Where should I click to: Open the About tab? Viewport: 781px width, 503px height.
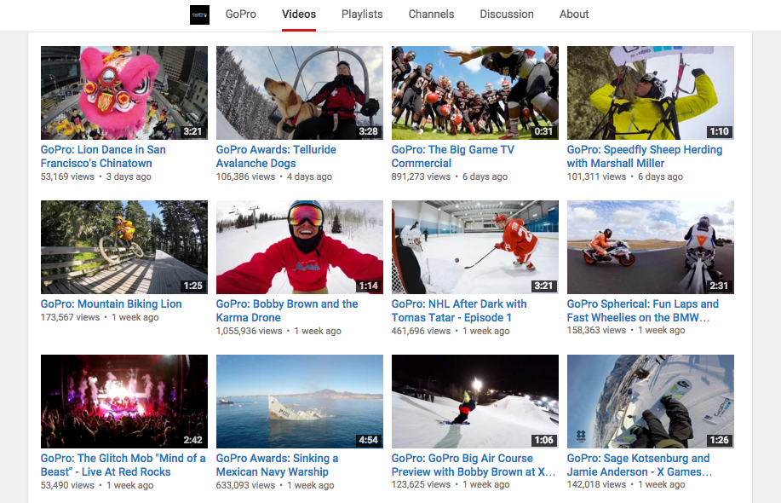574,14
